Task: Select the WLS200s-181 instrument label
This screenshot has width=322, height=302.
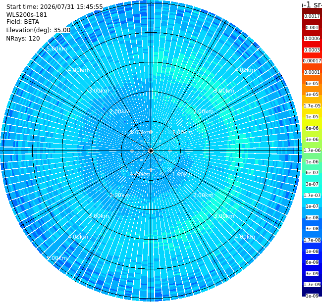Action: point(26,15)
